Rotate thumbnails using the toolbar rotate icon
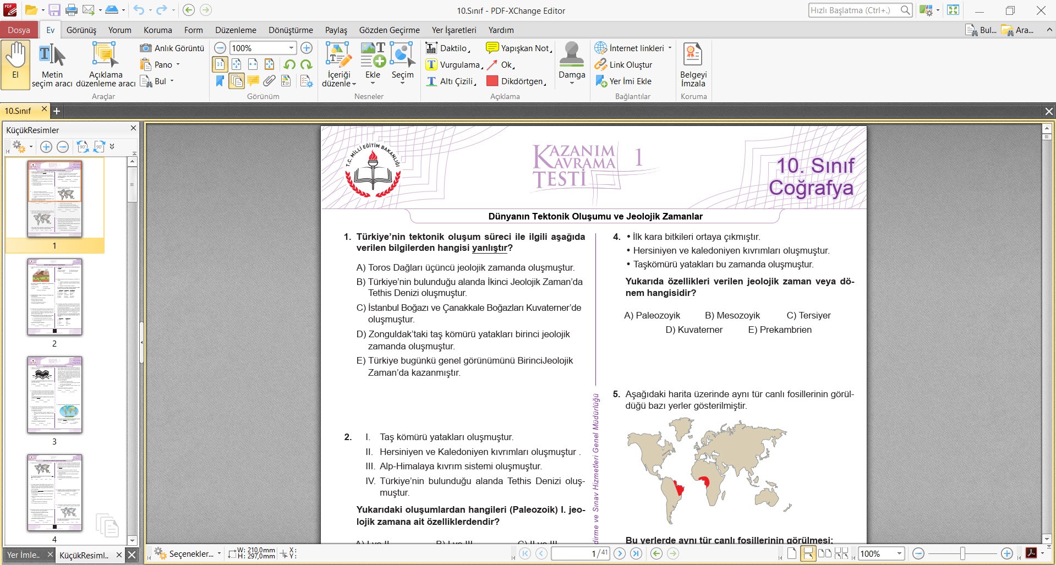Viewport: 1056px width, 565px height. coord(83,147)
